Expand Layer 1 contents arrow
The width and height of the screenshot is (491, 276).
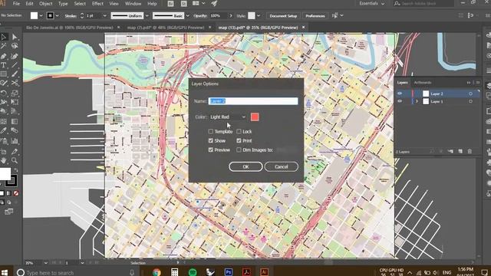(x=417, y=101)
